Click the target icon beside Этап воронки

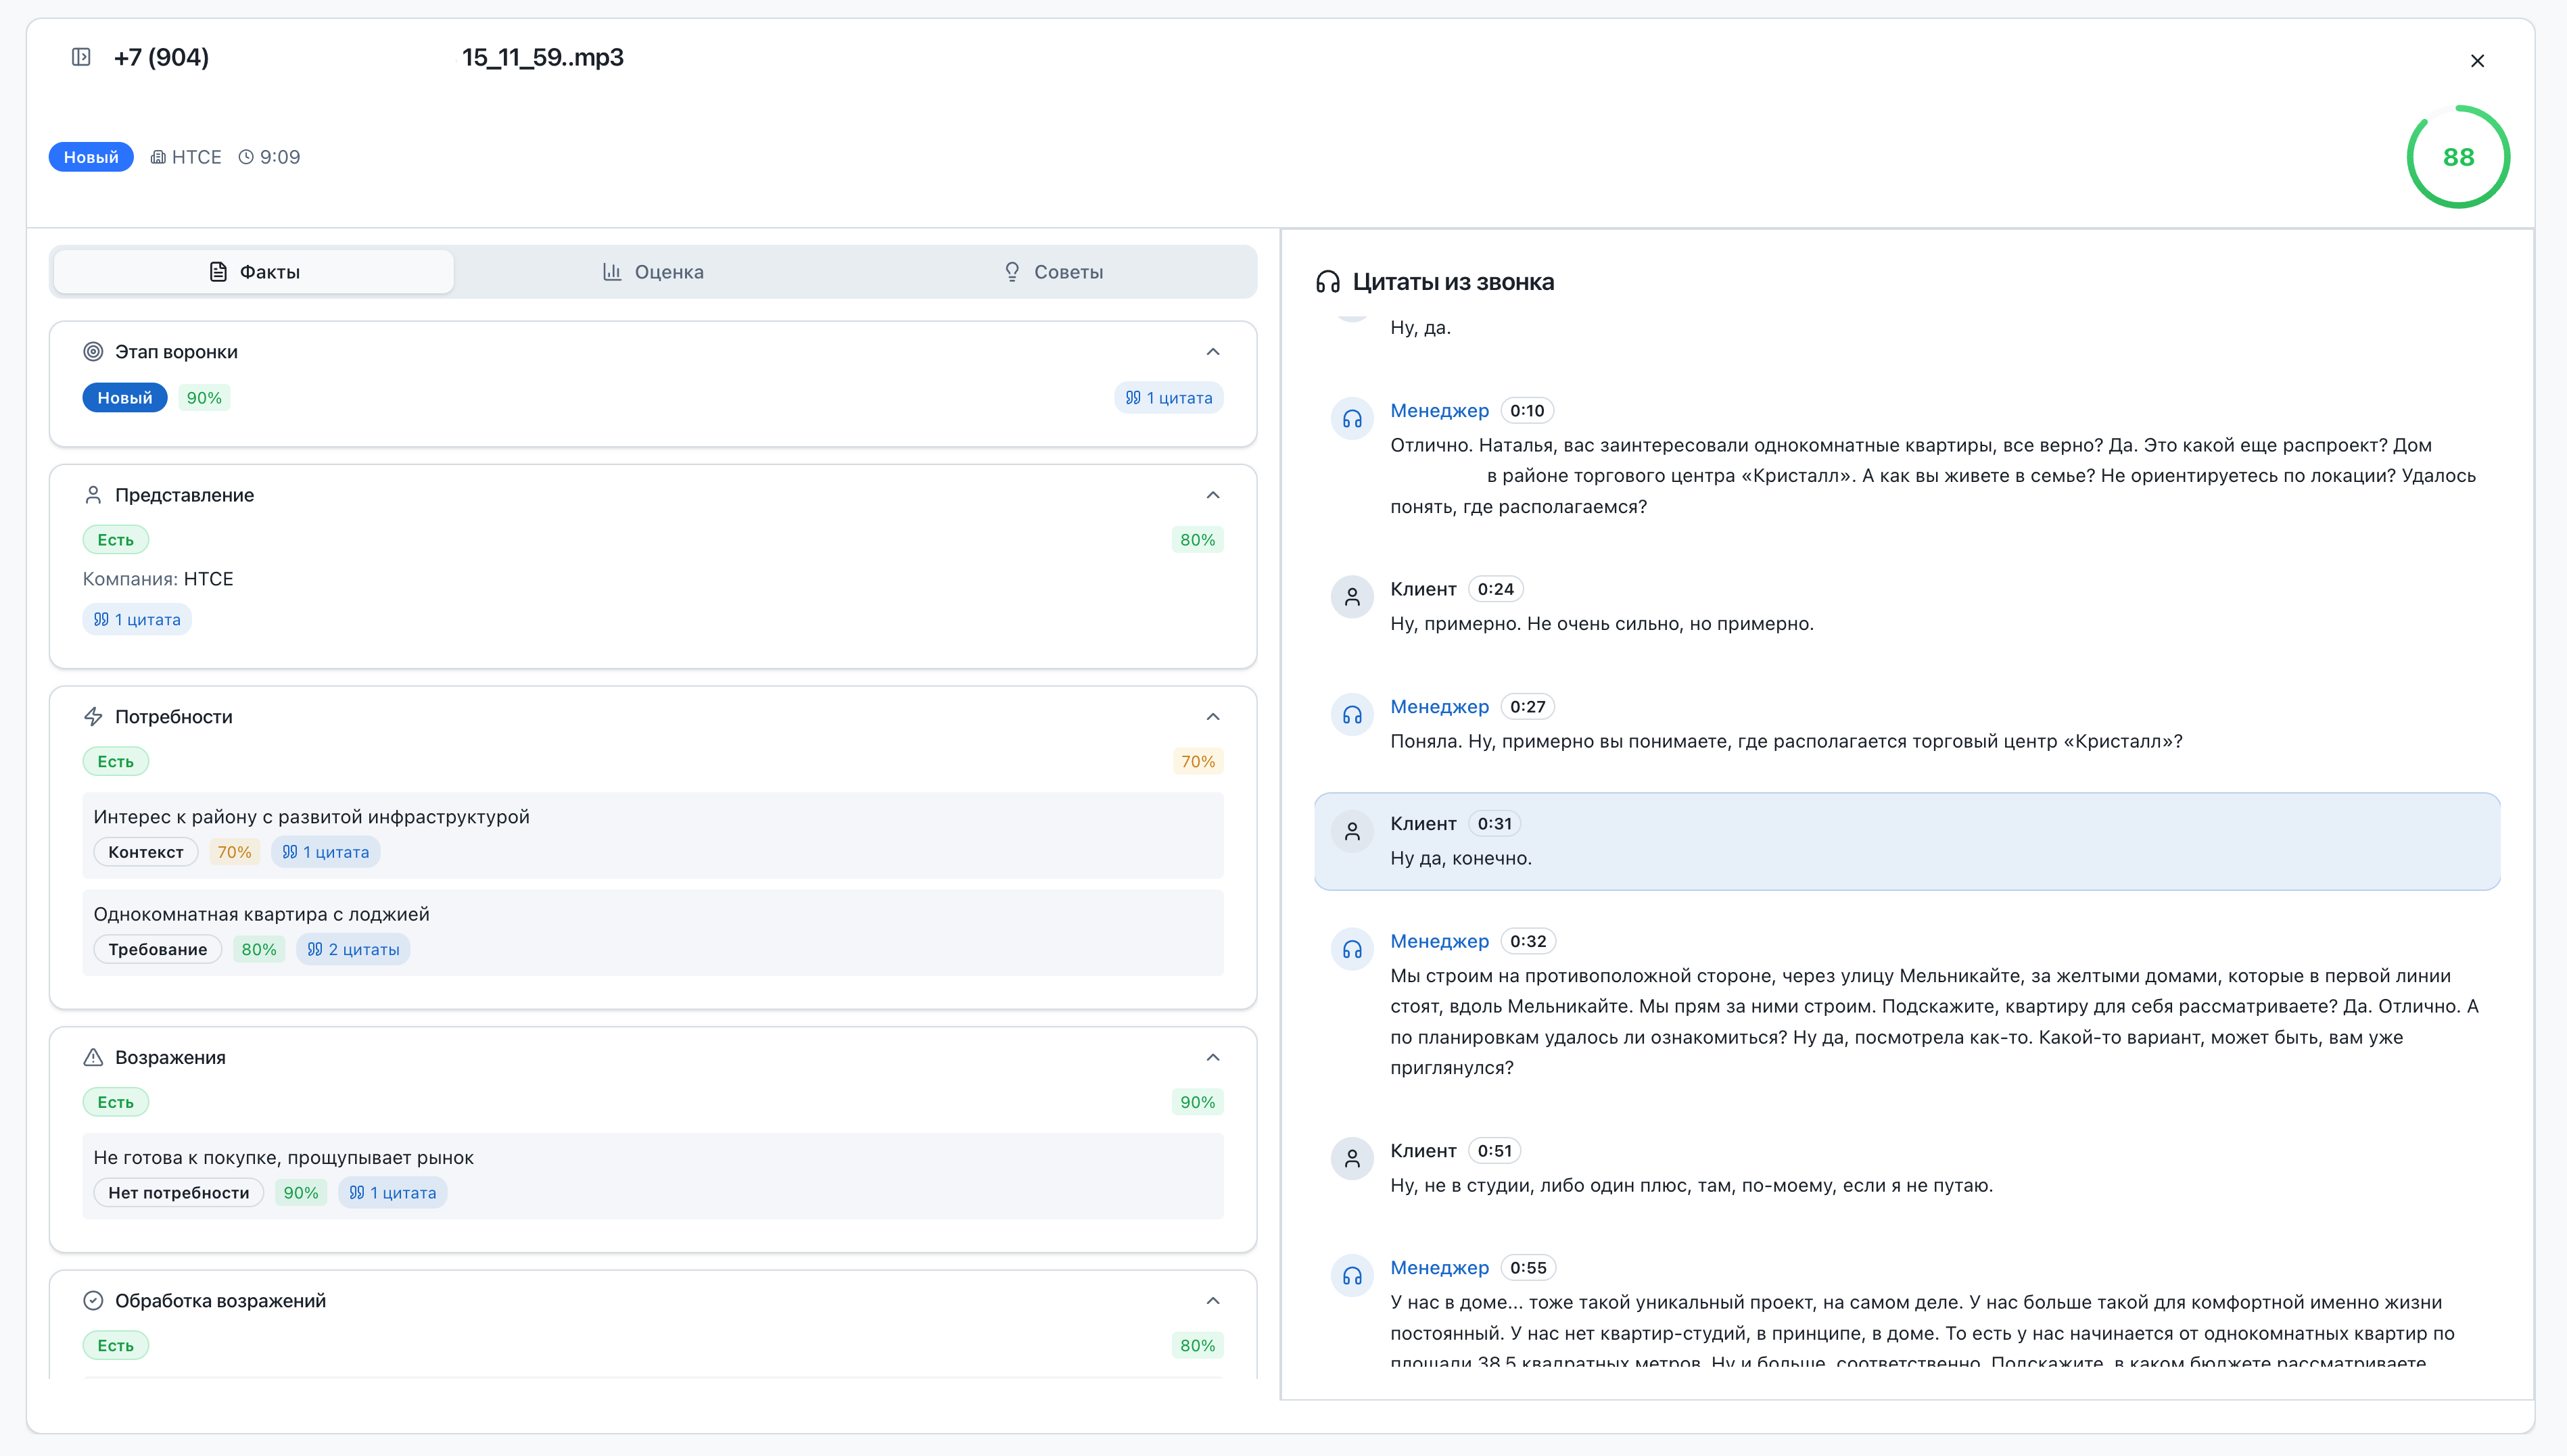(x=93, y=352)
